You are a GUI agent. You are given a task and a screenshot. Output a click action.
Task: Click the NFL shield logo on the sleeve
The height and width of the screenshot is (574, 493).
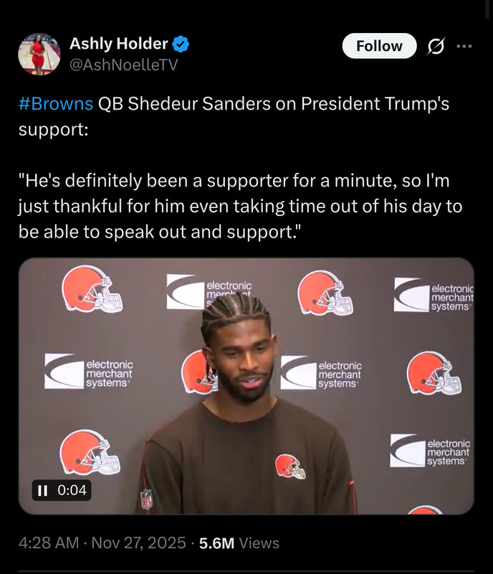pos(146,499)
